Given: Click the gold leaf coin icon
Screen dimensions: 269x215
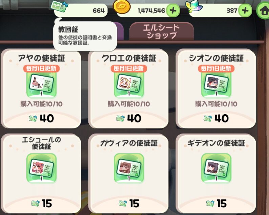Looking at the screenshot, I should [x=121, y=7].
